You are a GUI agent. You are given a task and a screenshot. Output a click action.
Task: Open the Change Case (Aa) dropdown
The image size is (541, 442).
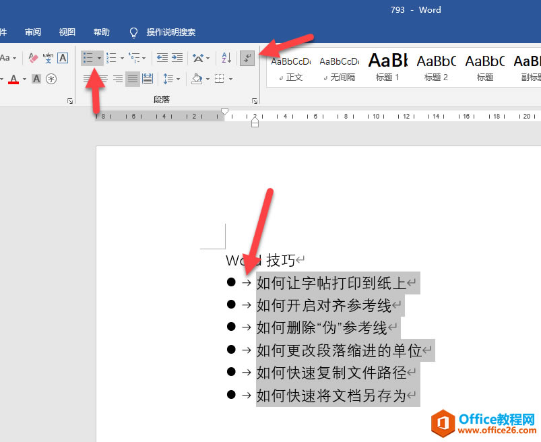pos(7,58)
